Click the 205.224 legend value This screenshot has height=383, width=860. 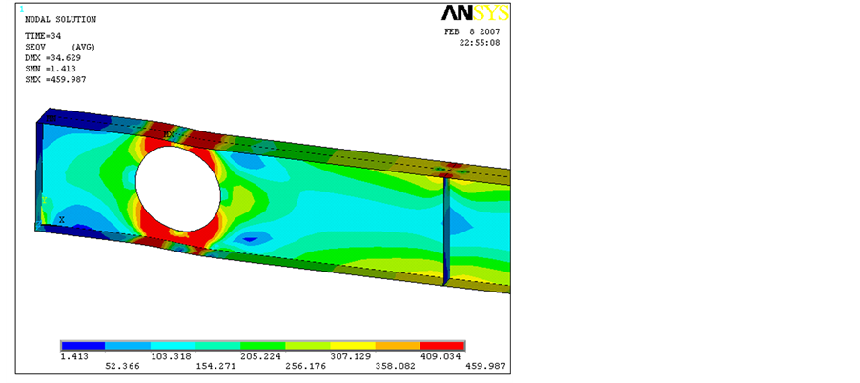coord(259,355)
